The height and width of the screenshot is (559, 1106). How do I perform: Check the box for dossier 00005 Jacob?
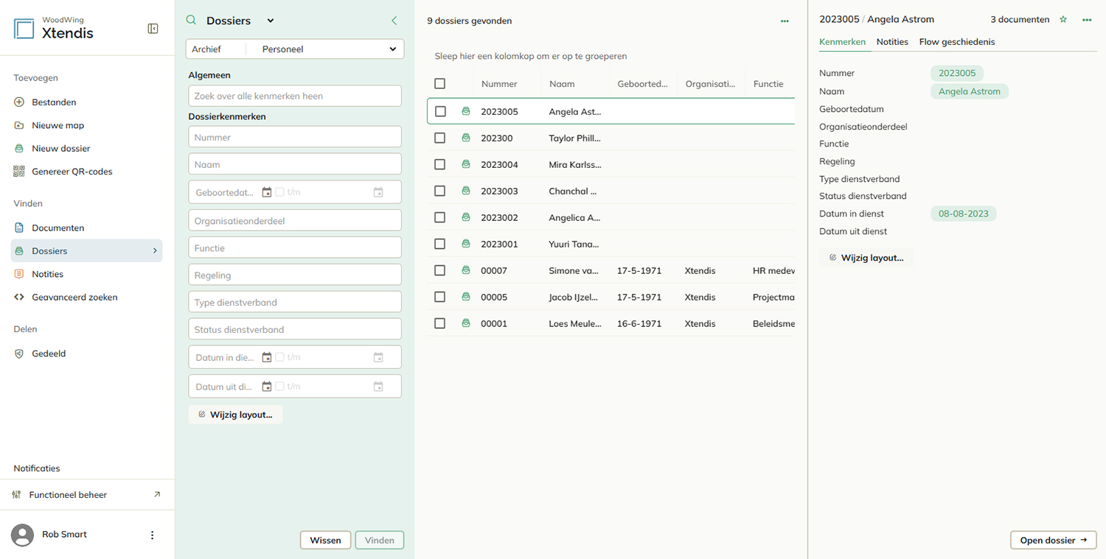(440, 297)
